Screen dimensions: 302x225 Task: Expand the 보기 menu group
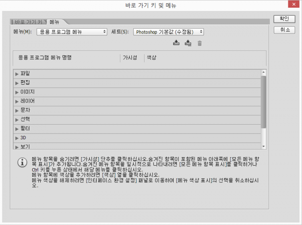click(17, 146)
